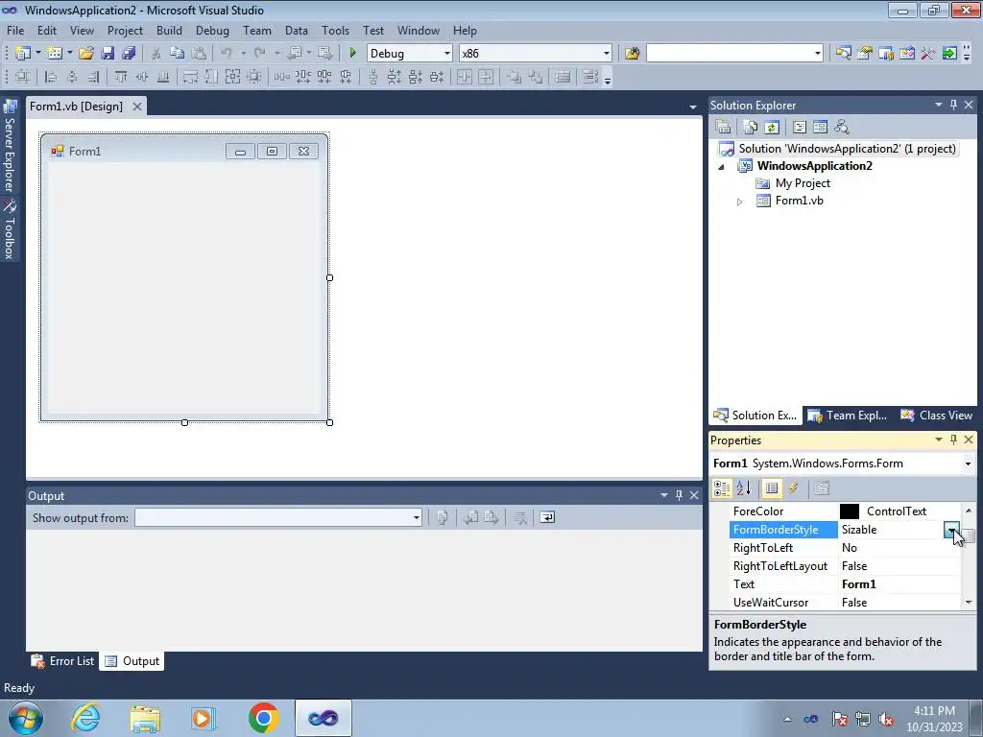Click the Copy toolbar icon
983x737 pixels.
[178, 54]
